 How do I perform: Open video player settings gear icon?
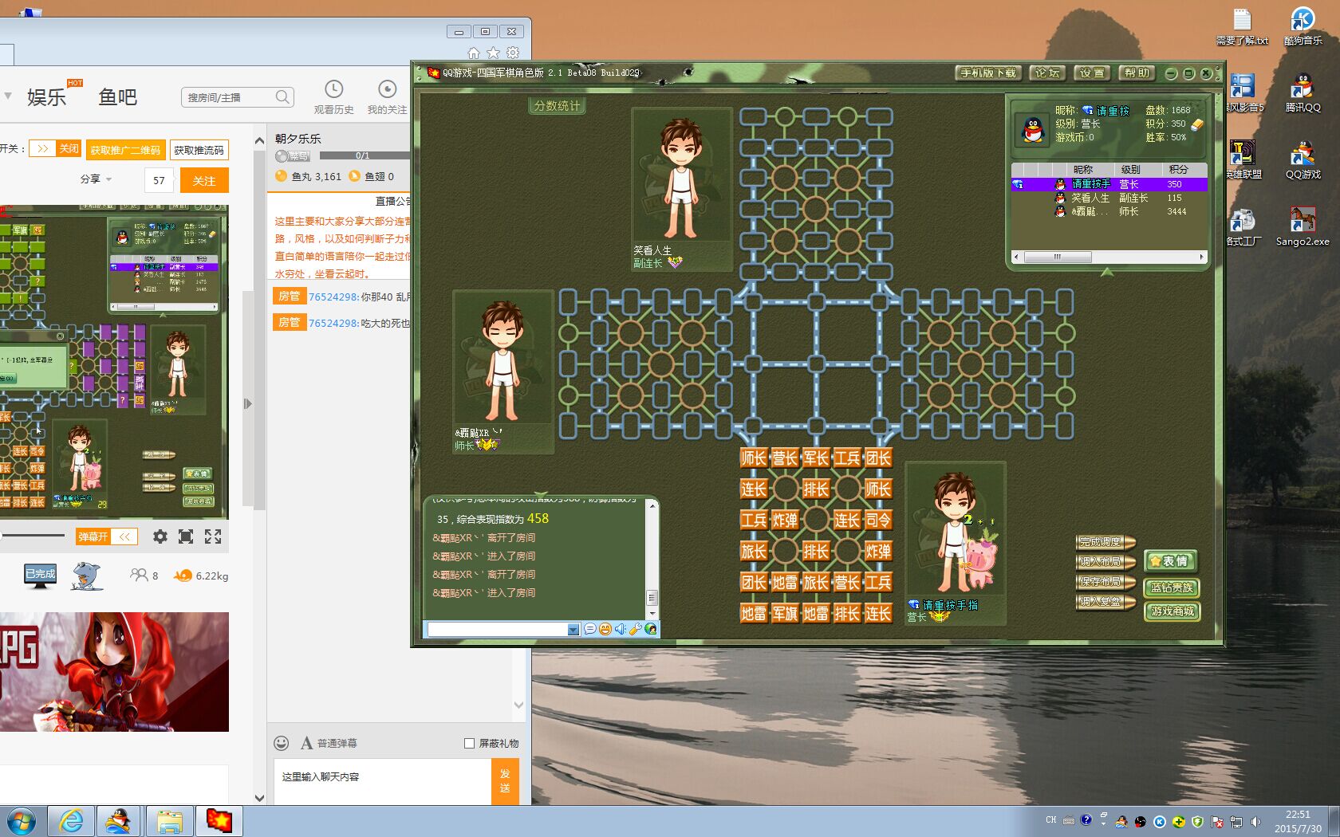tap(160, 536)
